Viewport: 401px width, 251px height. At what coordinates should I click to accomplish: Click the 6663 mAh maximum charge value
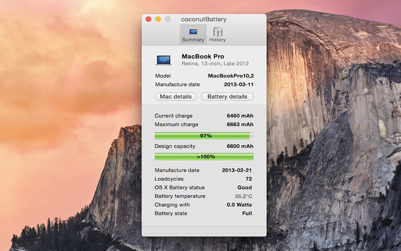tap(240, 124)
